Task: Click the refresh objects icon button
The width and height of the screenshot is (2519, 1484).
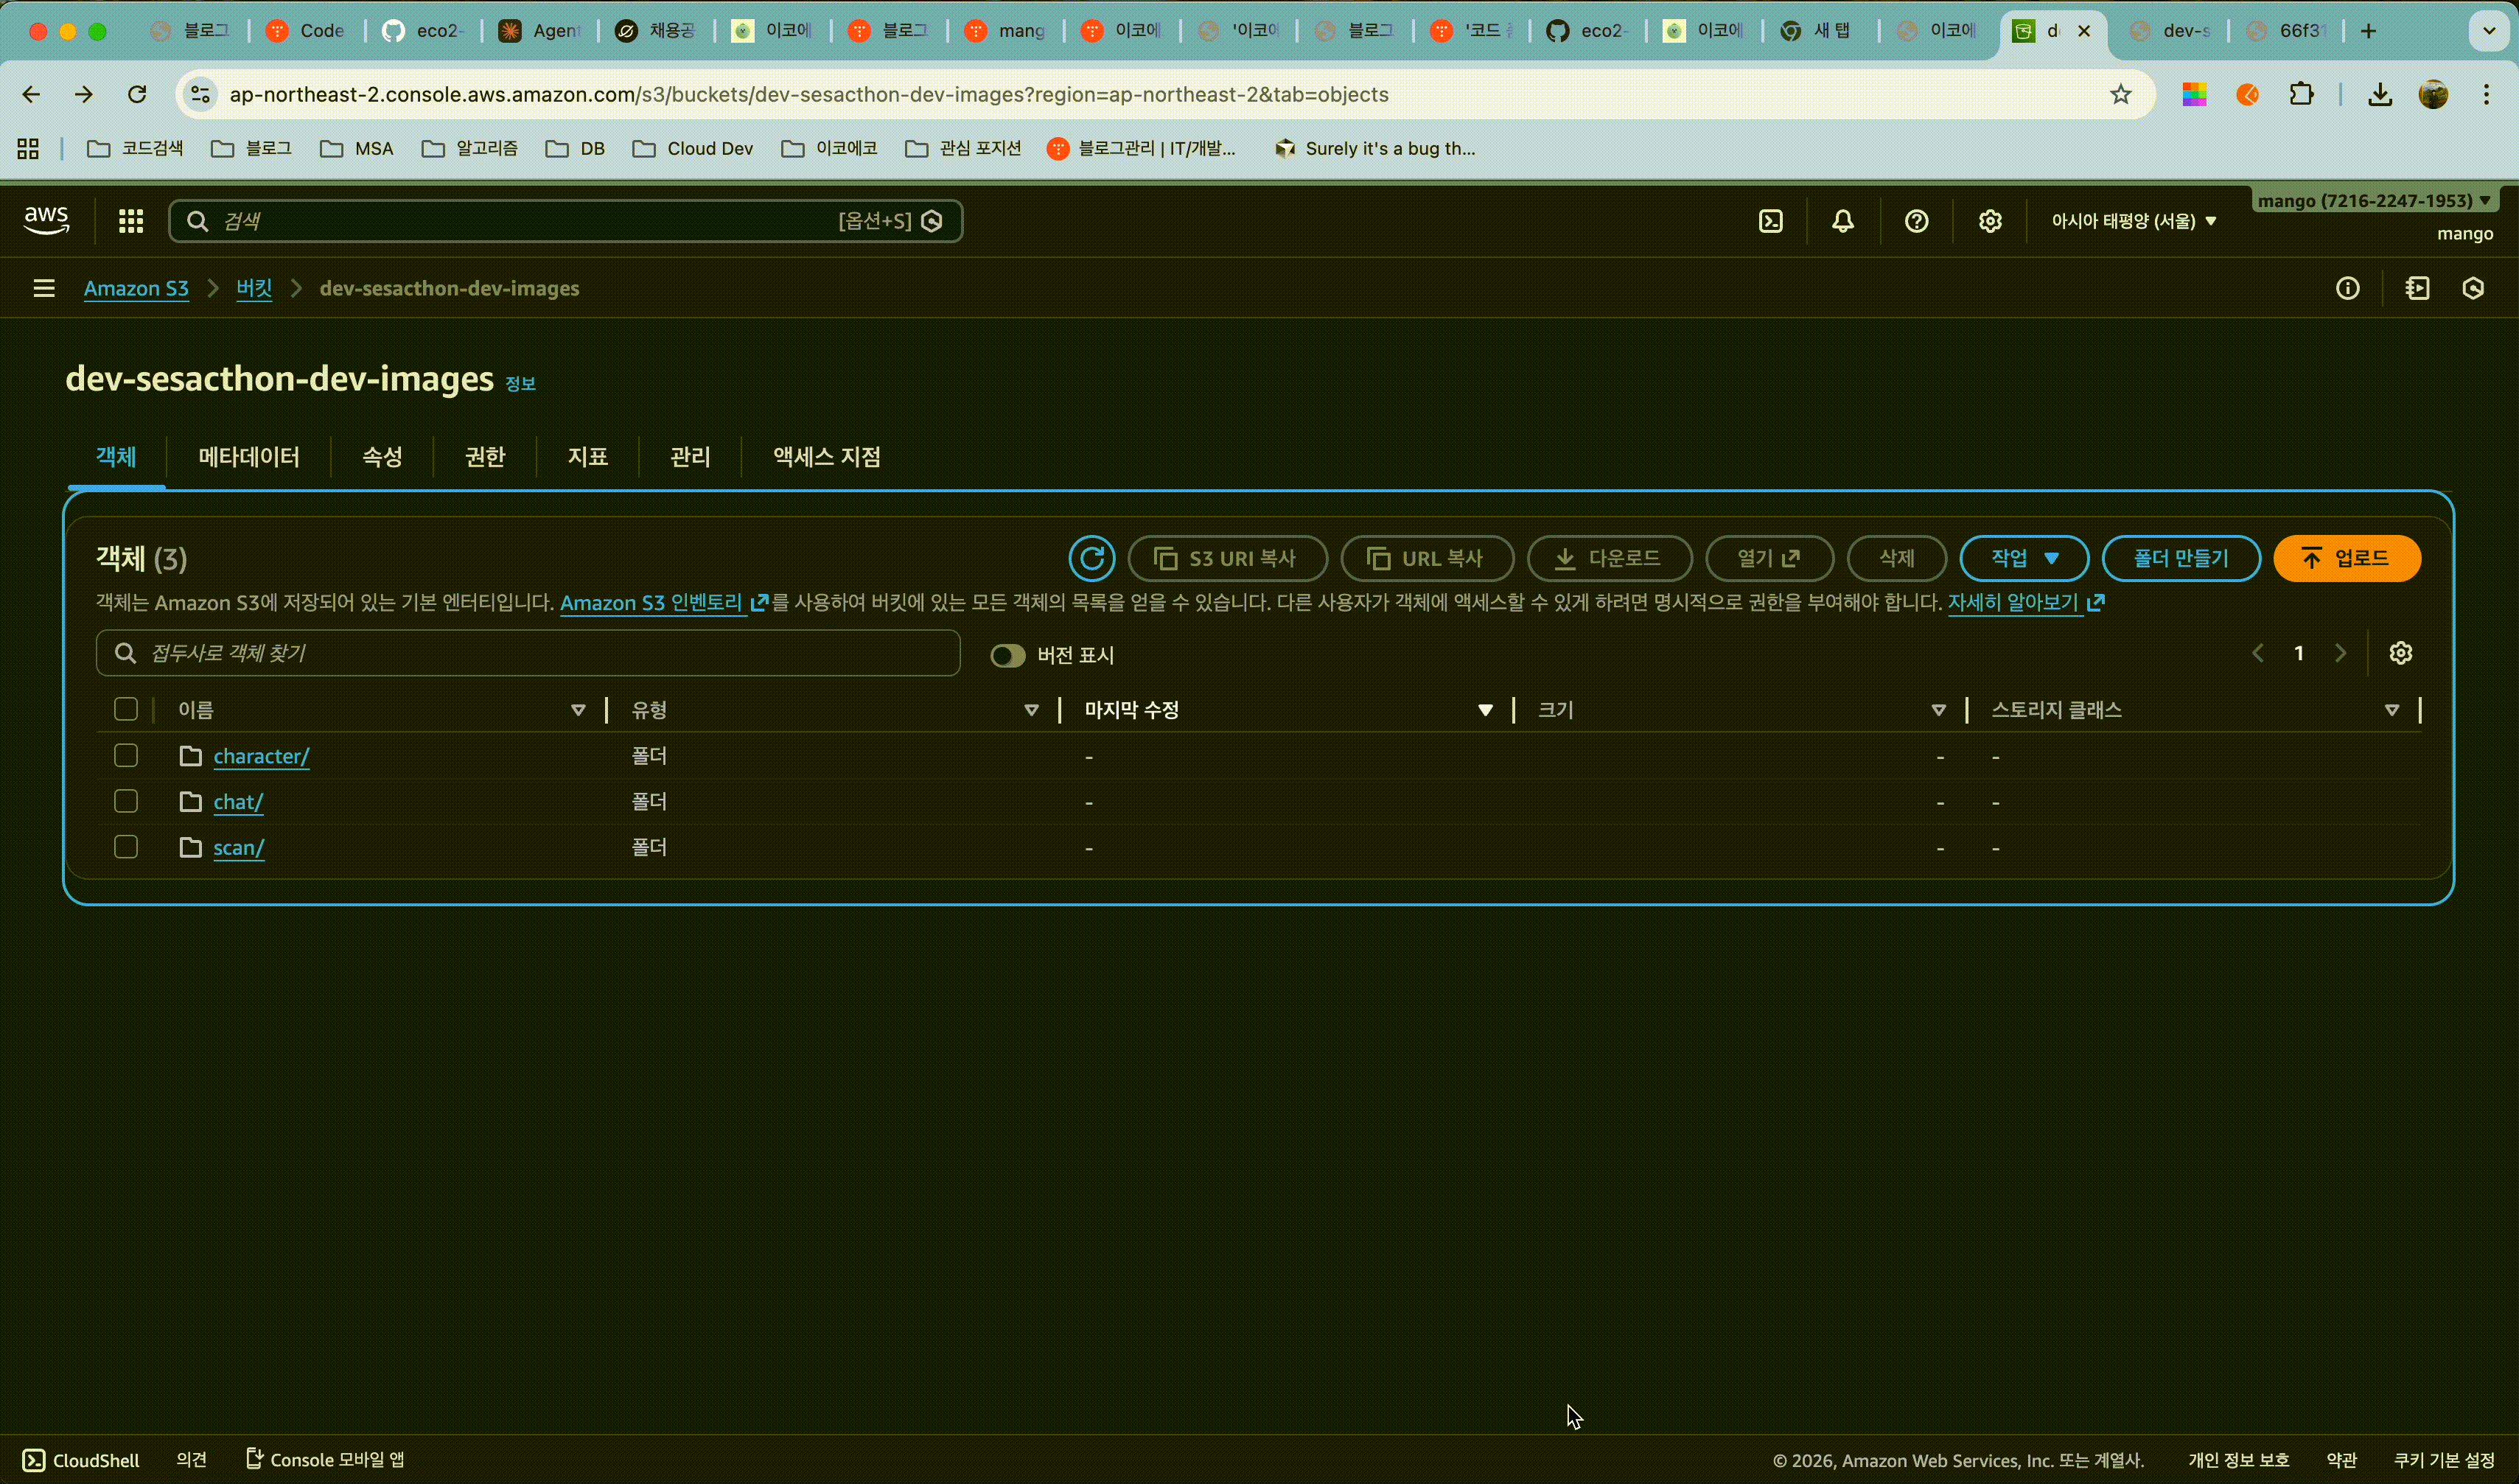Action: tap(1091, 558)
